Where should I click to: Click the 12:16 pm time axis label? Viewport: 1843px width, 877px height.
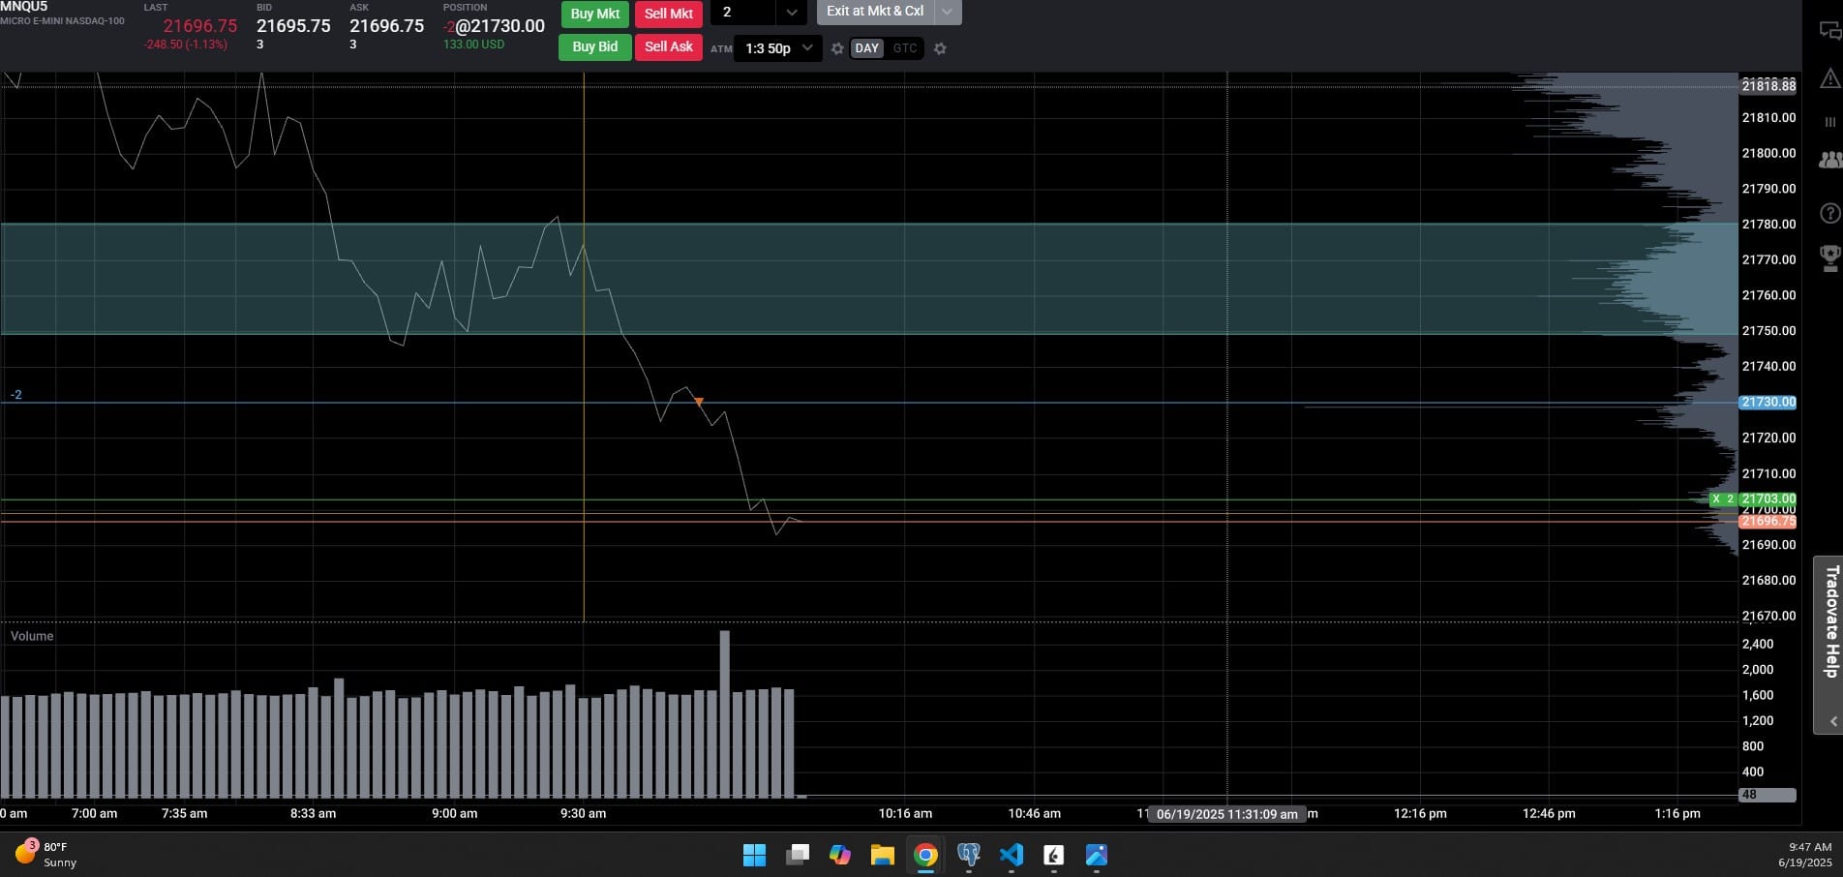(1420, 813)
